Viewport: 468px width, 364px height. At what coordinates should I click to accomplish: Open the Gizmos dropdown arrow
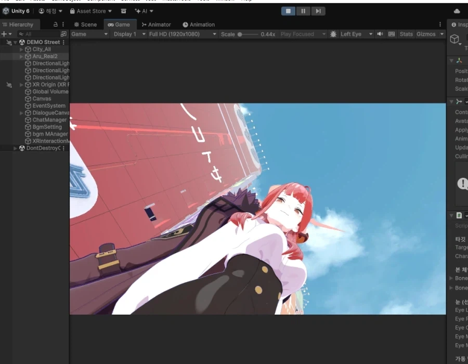(x=442, y=34)
